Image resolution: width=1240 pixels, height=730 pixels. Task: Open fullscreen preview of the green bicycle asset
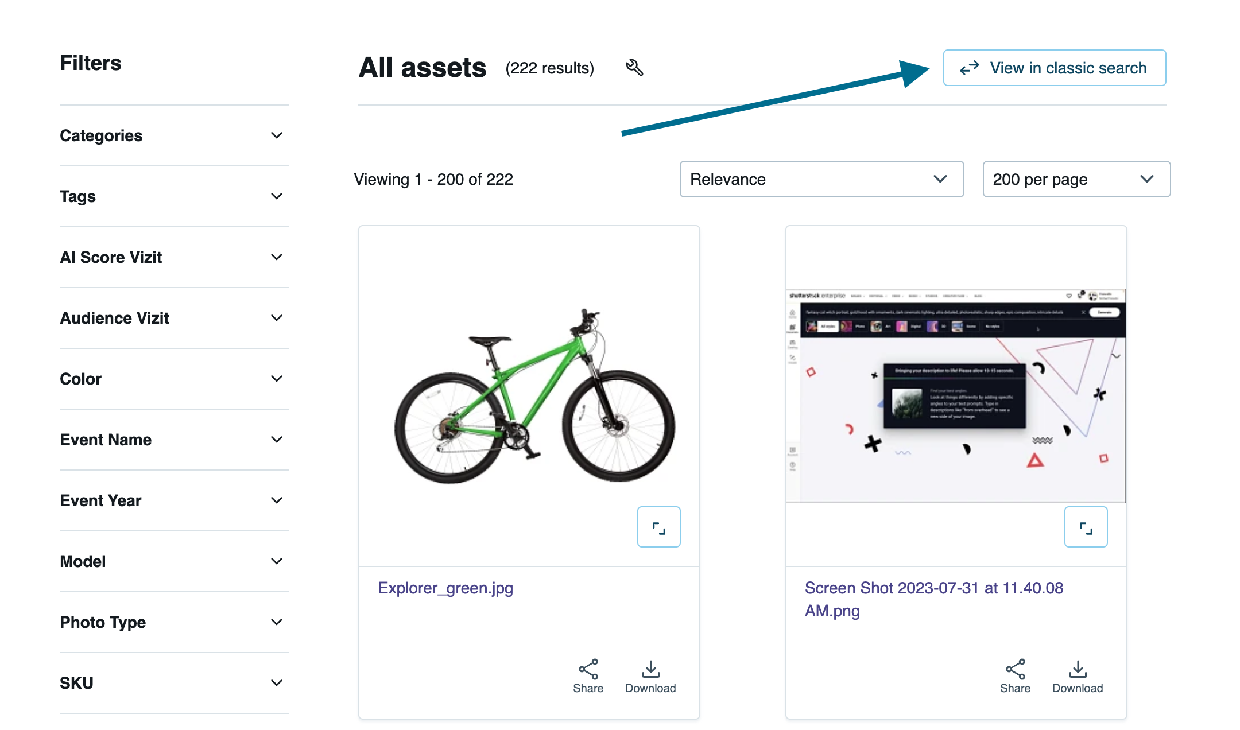click(x=658, y=527)
